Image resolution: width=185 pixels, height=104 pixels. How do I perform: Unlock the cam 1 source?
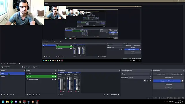[55, 77]
